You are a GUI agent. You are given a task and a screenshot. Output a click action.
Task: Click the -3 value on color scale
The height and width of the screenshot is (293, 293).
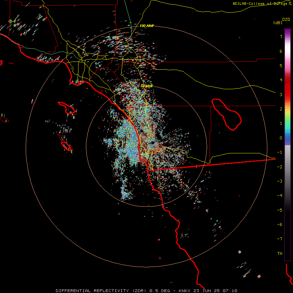280,181
